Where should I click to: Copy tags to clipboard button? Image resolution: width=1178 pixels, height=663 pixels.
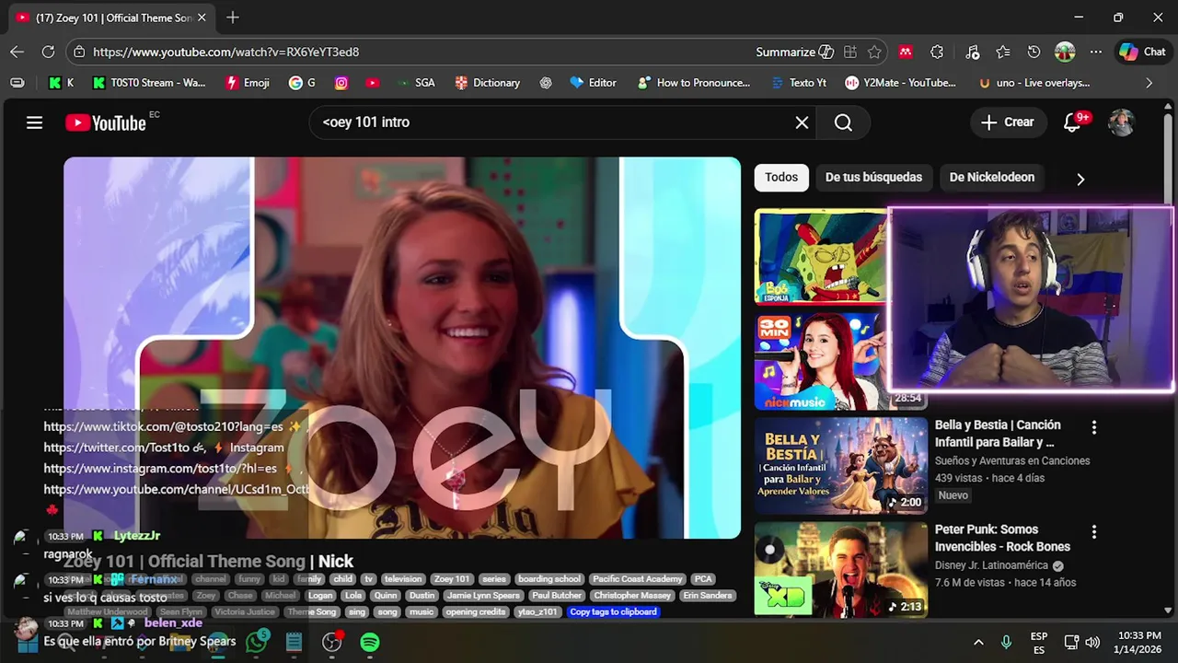613,611
